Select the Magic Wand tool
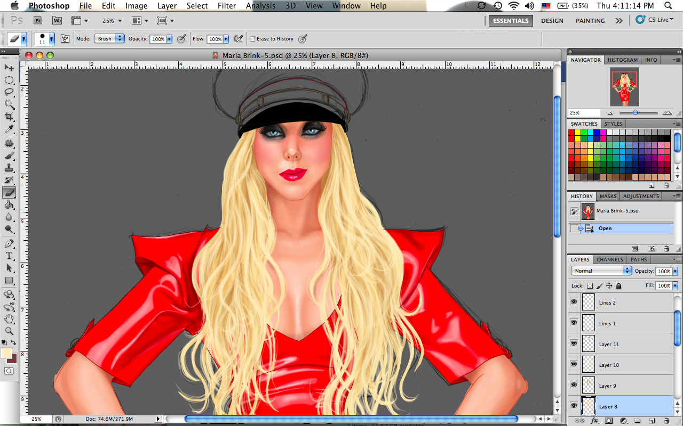The width and height of the screenshot is (683, 426). pos(9,104)
